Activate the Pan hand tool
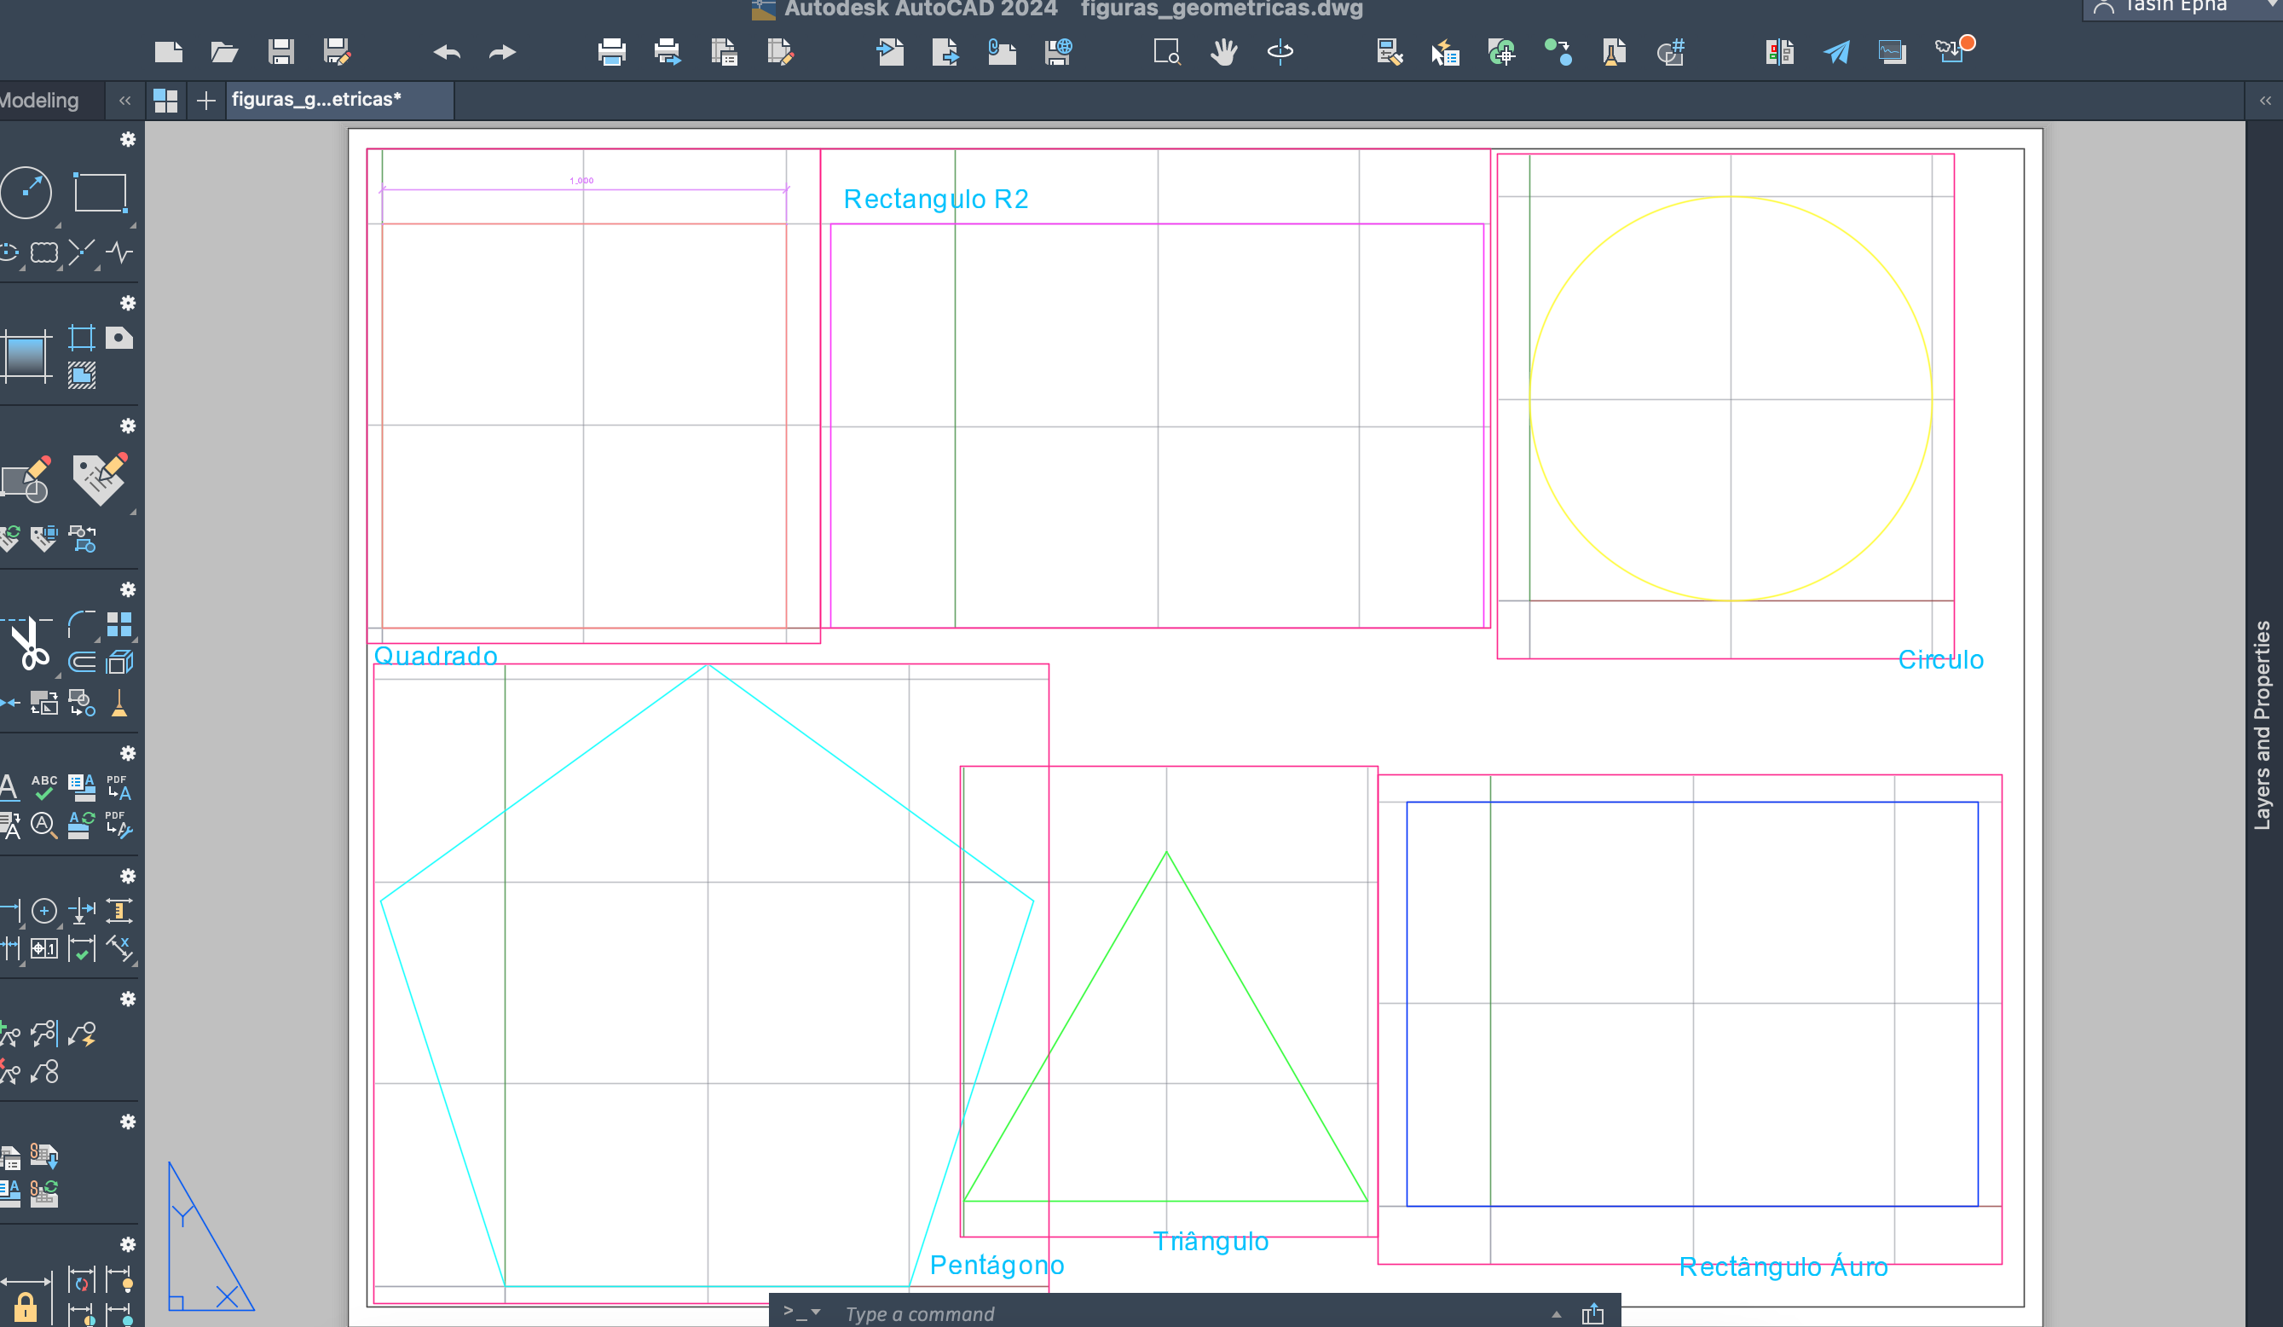This screenshot has width=2283, height=1327. (x=1224, y=52)
